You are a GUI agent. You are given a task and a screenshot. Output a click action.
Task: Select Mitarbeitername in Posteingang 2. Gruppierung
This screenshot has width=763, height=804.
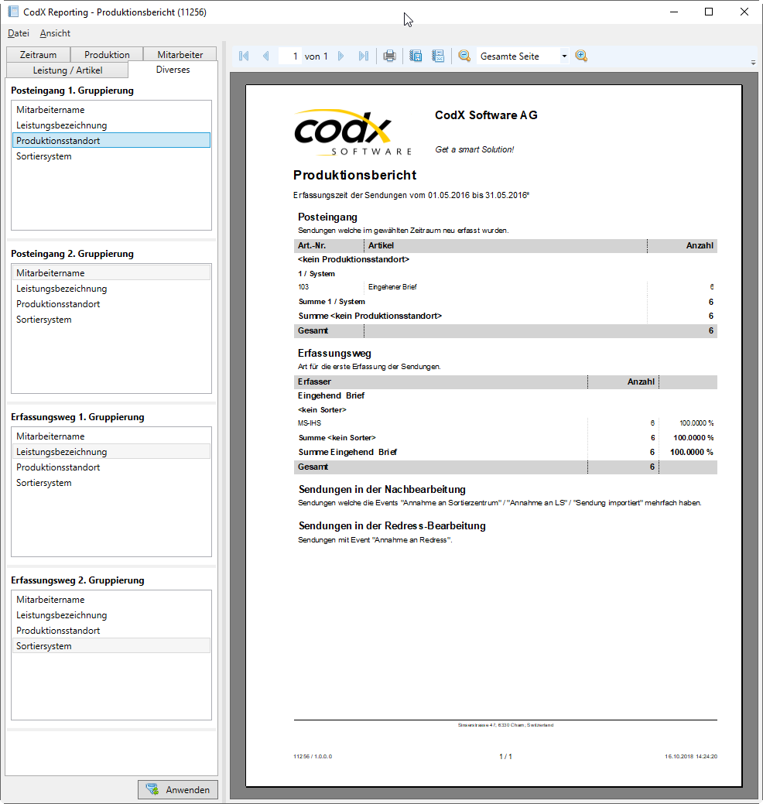pyautogui.click(x=111, y=273)
